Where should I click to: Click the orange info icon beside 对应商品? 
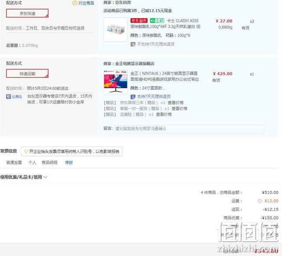tap(75, 3)
